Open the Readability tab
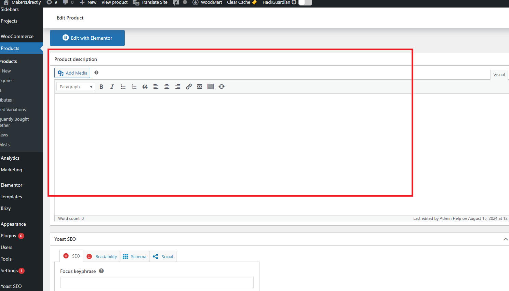The height and width of the screenshot is (291, 509). pyautogui.click(x=102, y=256)
